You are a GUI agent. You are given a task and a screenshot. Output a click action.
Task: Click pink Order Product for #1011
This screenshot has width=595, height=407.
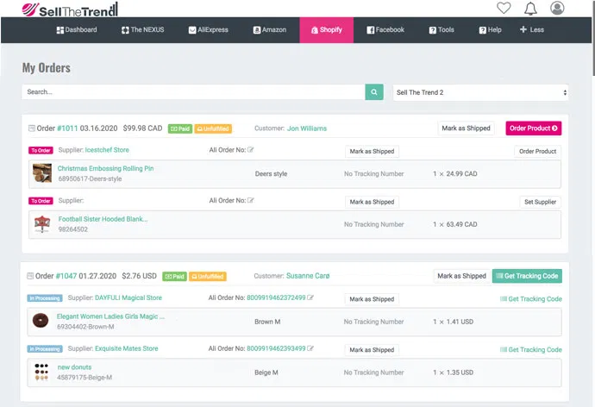pos(534,128)
